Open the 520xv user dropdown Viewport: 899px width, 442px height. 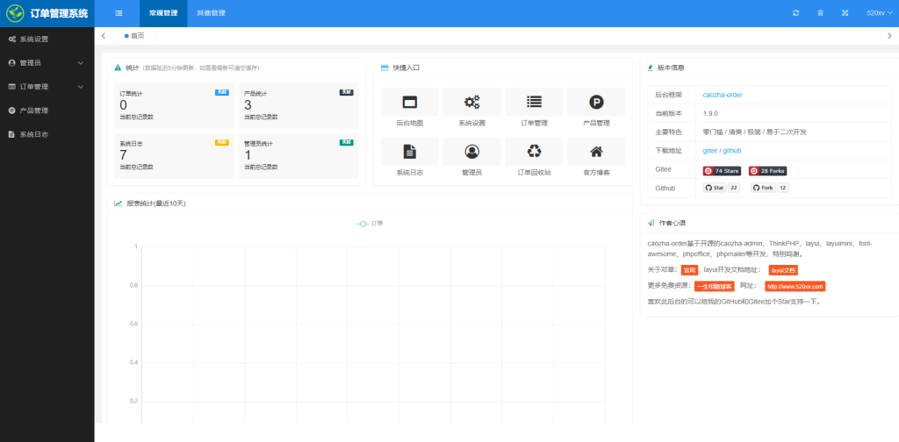coord(876,13)
